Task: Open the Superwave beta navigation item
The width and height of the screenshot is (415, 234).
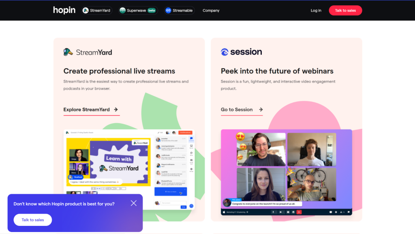Action: [138, 10]
